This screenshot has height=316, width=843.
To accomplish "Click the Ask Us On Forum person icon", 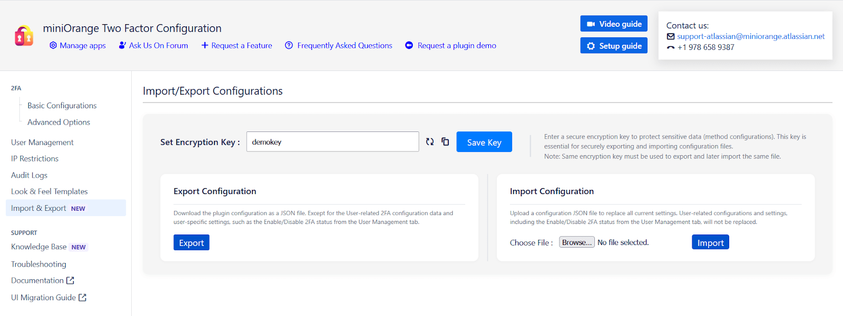I will 122,45.
